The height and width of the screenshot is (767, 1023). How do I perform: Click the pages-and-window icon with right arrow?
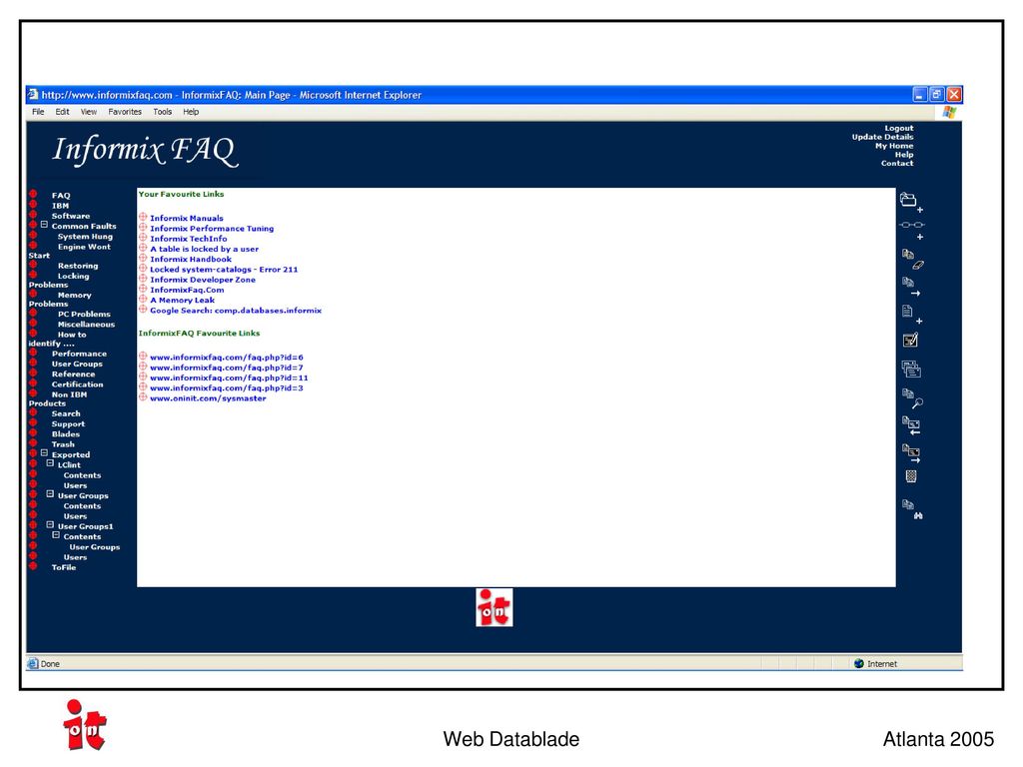point(911,453)
